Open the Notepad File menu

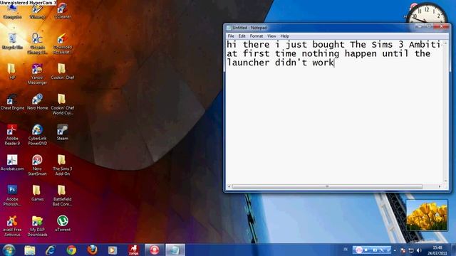[231, 36]
